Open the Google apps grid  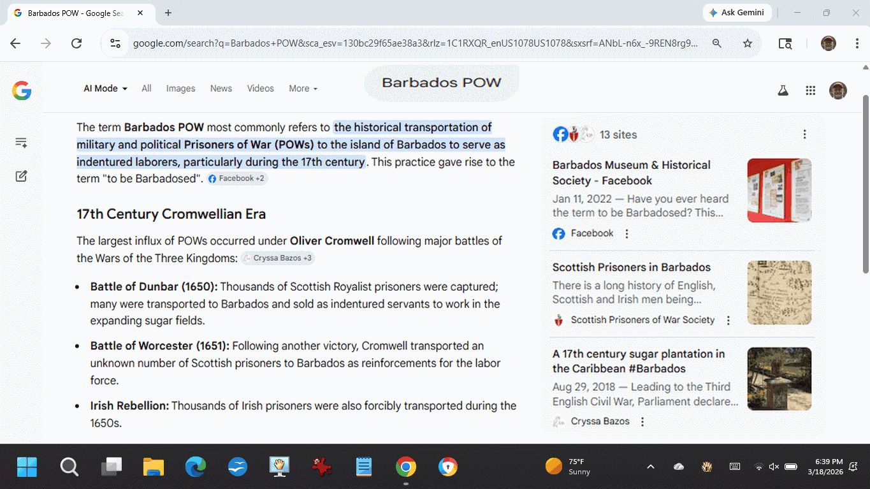[810, 91]
